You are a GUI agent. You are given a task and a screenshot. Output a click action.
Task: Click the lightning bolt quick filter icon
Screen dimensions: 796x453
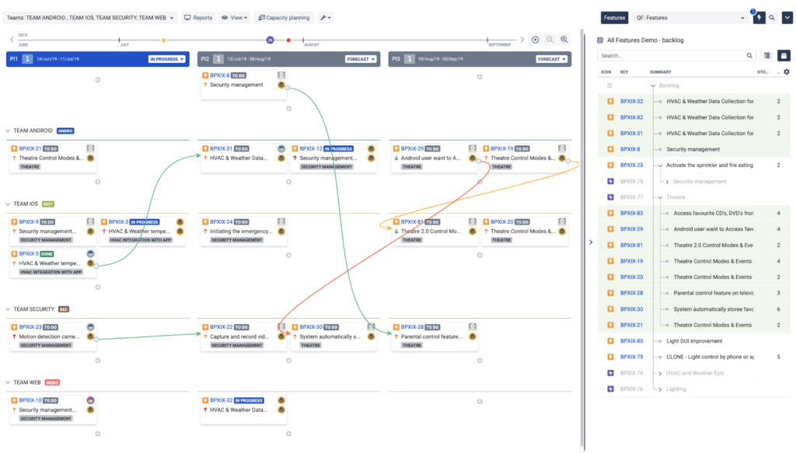759,17
